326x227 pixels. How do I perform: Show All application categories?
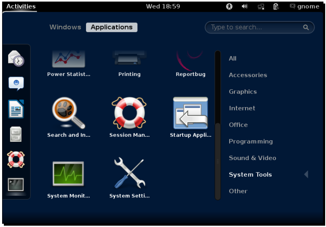233,58
